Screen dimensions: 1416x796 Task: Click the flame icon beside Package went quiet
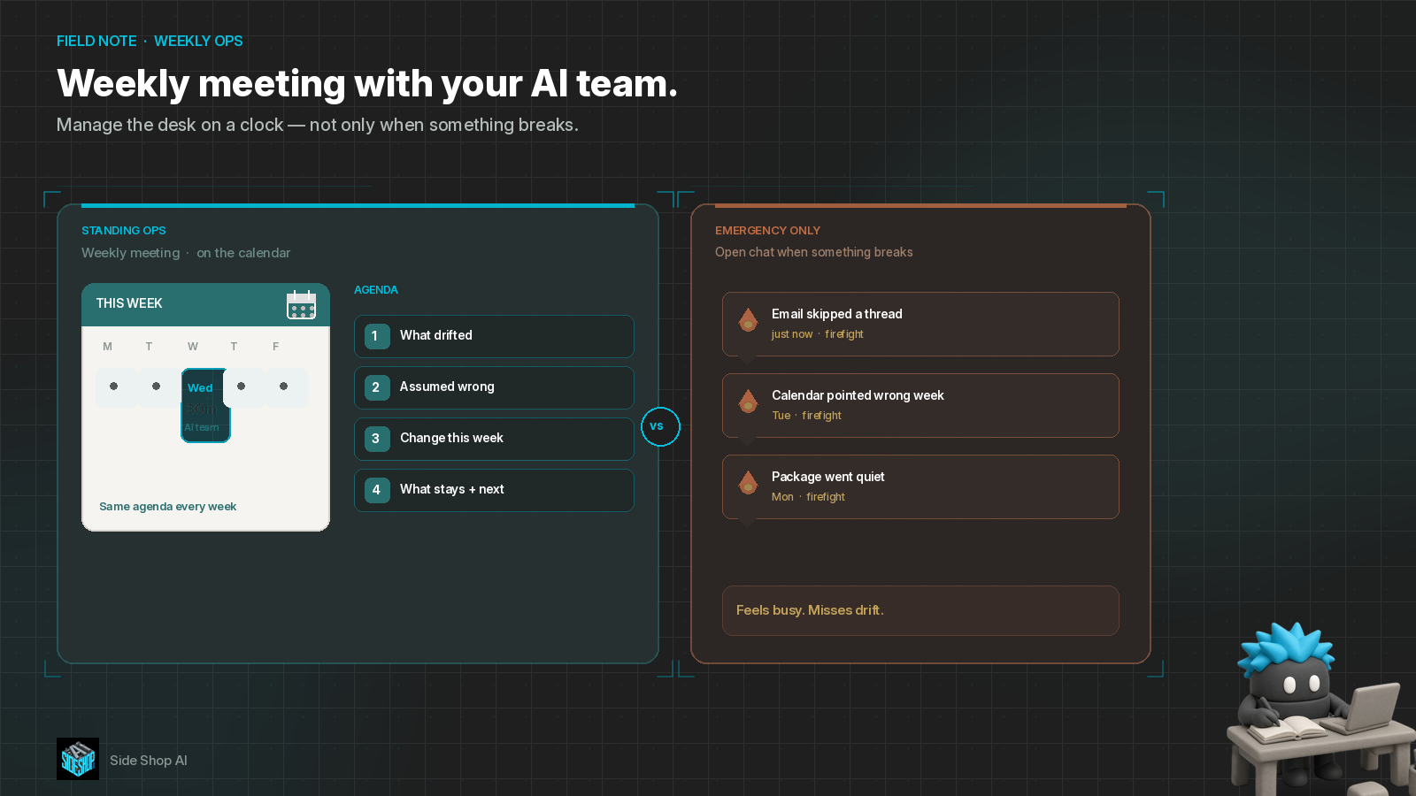748,482
